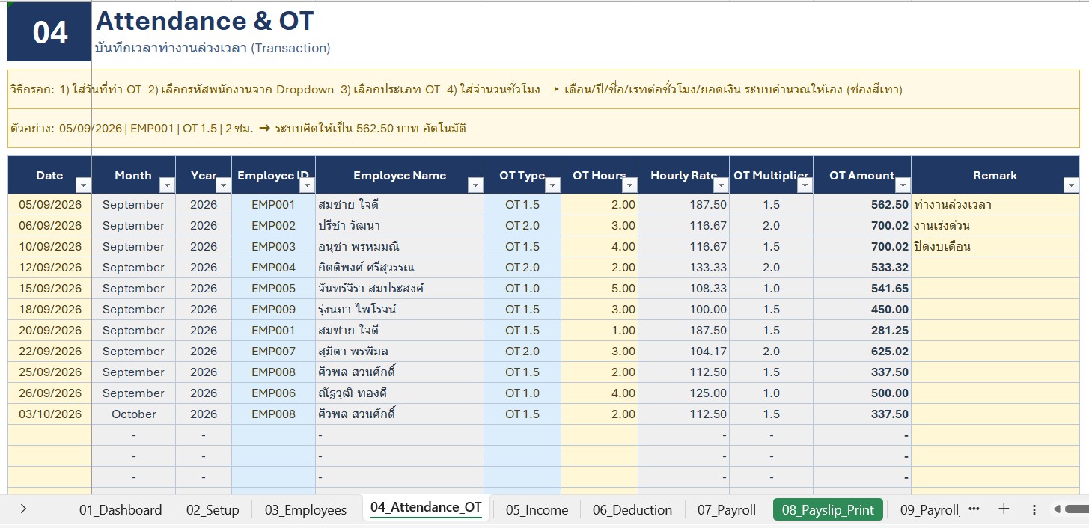The image size is (1089, 528).
Task: Select the hourly rate cell 108.33
Action: (684, 289)
